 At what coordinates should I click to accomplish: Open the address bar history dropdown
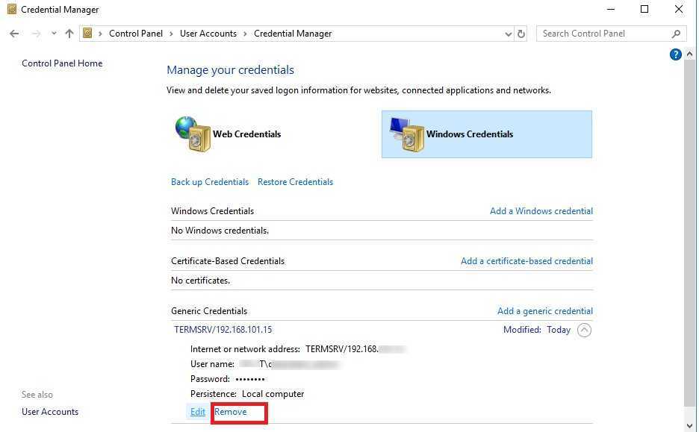tap(508, 34)
